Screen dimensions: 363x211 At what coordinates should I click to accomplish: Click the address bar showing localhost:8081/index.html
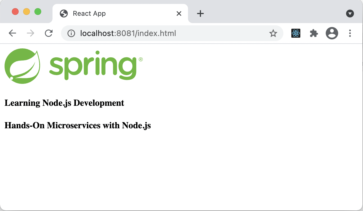click(169, 33)
